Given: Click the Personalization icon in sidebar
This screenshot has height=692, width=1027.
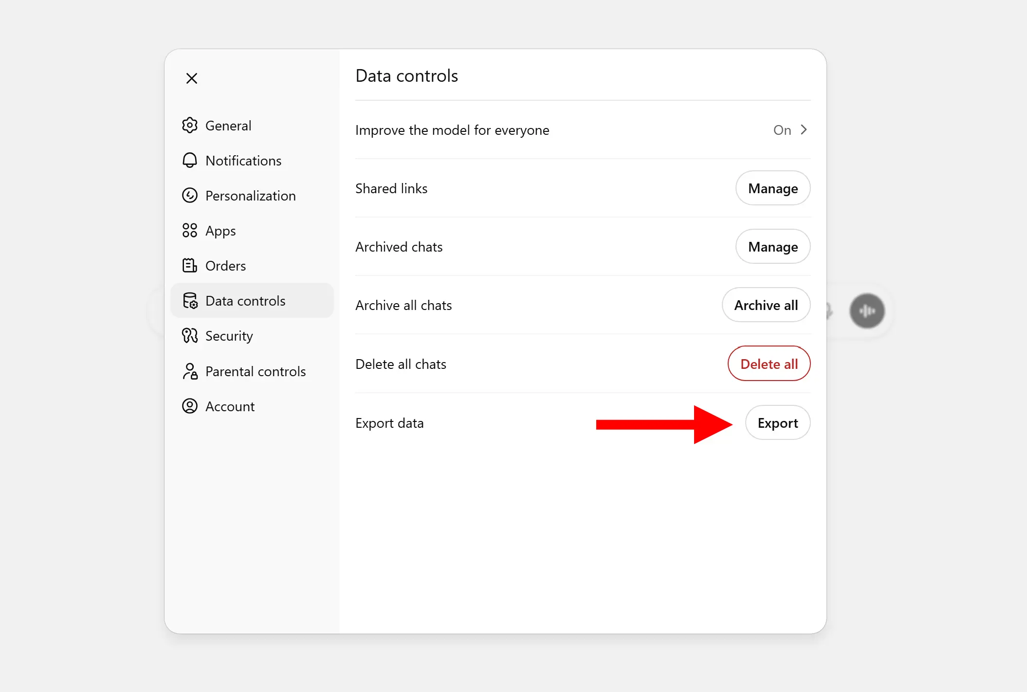Looking at the screenshot, I should 189,196.
